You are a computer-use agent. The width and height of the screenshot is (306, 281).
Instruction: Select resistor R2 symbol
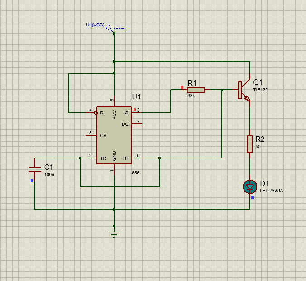click(x=250, y=143)
